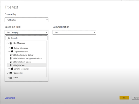
Task: Select the Table Background Colour measure
Action: pyautogui.click(x=23, y=55)
